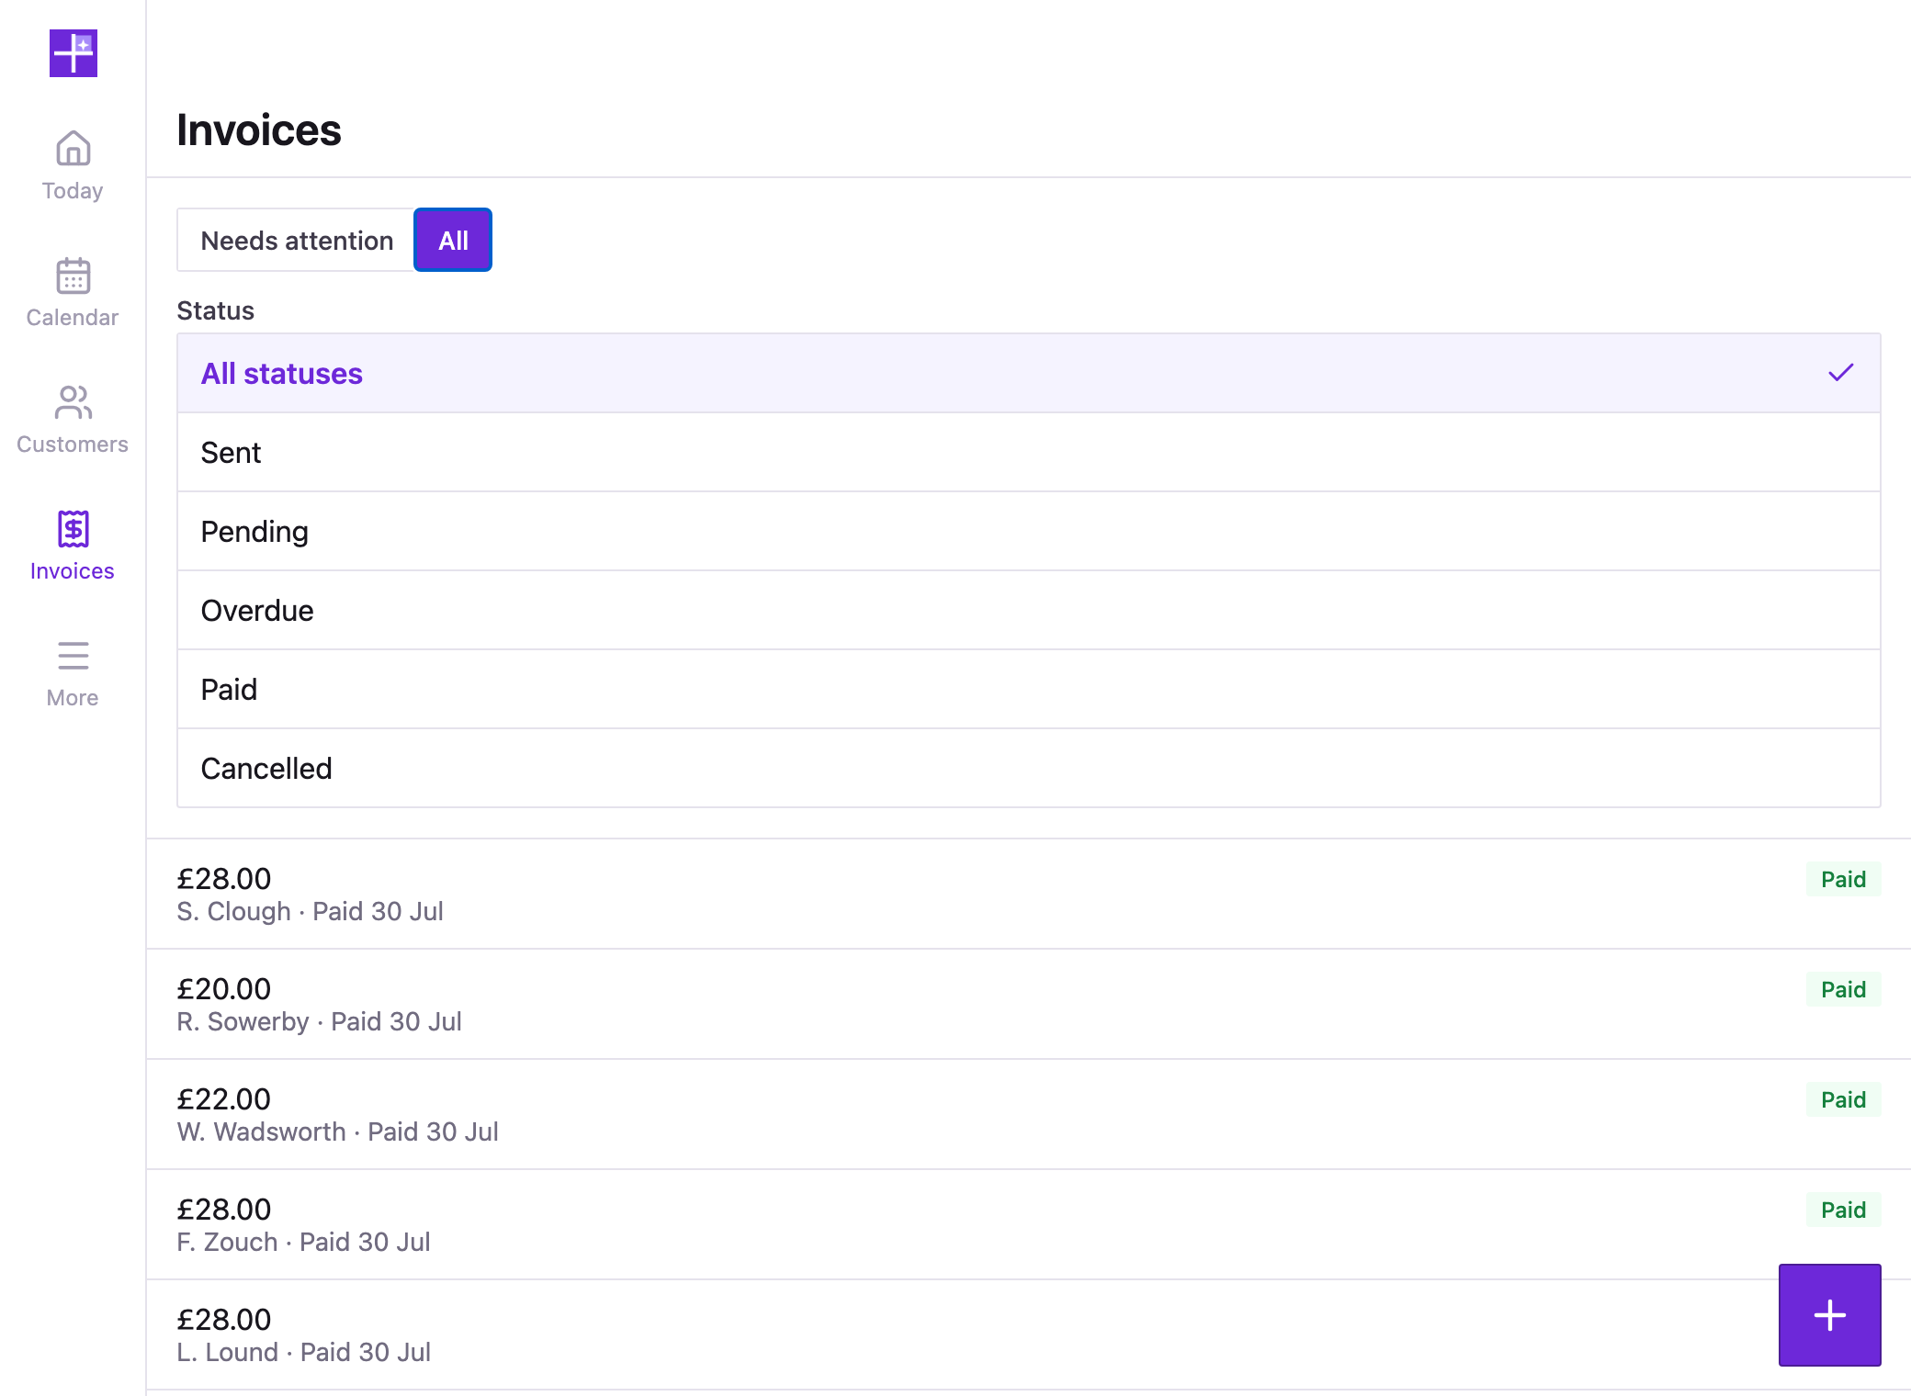The width and height of the screenshot is (1911, 1396).
Task: Switch to Needs attention filter
Action: (296, 240)
